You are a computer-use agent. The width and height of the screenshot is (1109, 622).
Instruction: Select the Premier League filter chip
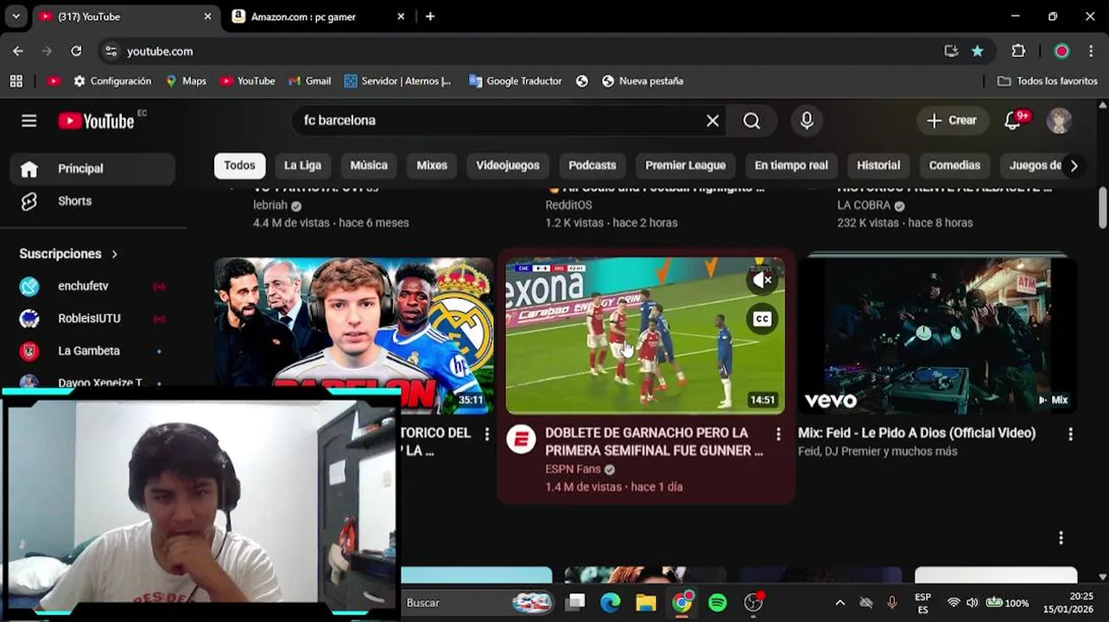[686, 165]
